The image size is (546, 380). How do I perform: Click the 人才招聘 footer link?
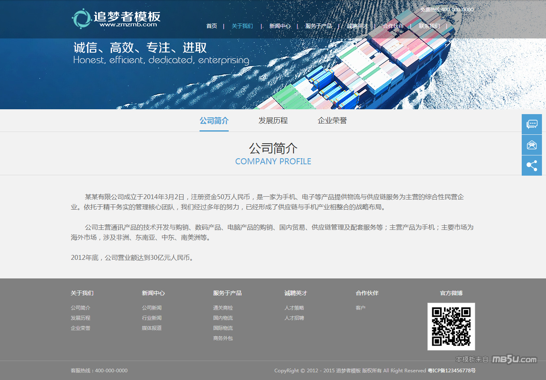pos(294,318)
